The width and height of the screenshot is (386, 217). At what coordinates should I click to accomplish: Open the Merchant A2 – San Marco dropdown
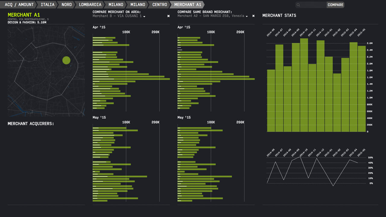(213, 16)
